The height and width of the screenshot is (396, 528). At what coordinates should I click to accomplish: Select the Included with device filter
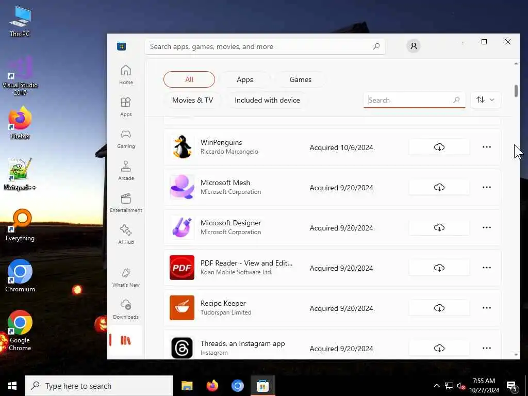pyautogui.click(x=268, y=100)
